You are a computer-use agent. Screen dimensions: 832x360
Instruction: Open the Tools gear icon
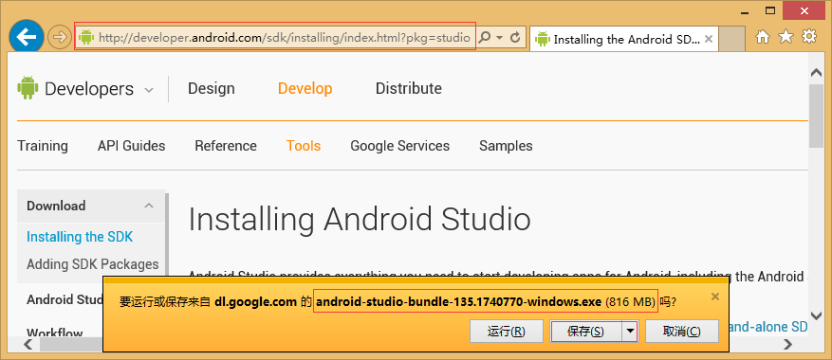[x=808, y=37]
